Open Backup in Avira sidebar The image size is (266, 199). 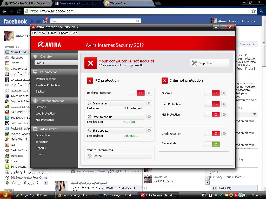pyautogui.click(x=40, y=91)
